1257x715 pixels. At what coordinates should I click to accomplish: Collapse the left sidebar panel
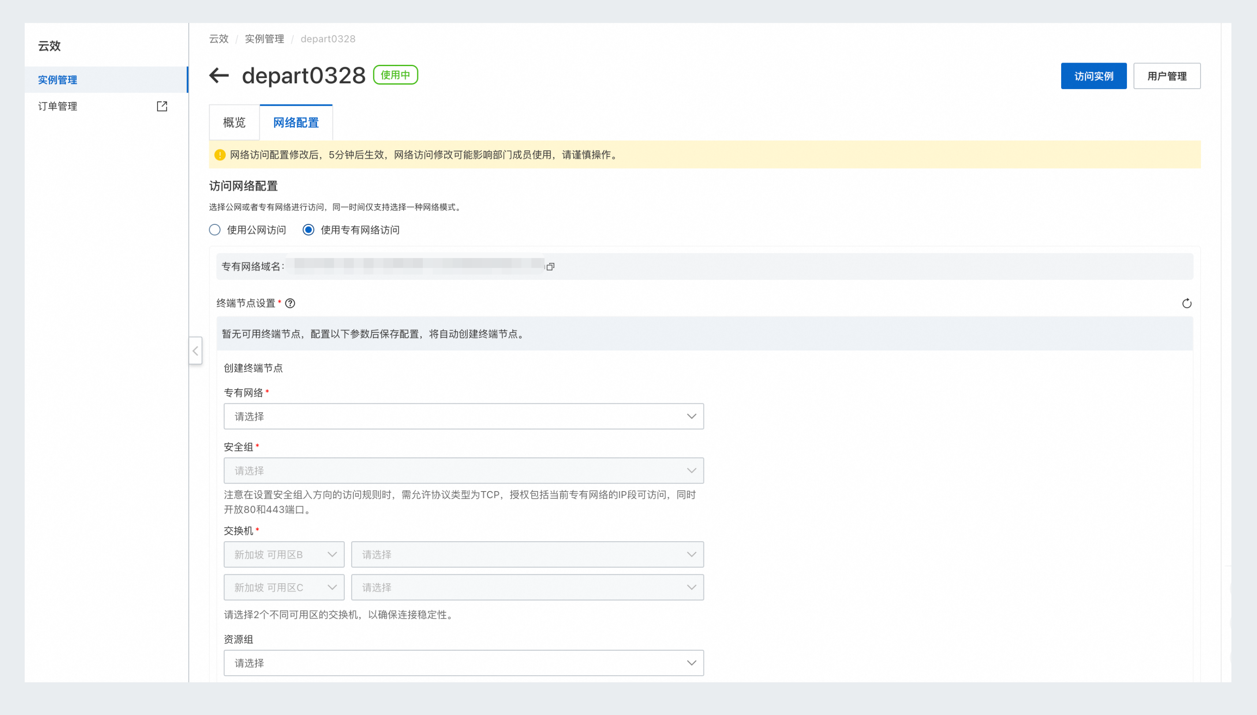pyautogui.click(x=195, y=350)
